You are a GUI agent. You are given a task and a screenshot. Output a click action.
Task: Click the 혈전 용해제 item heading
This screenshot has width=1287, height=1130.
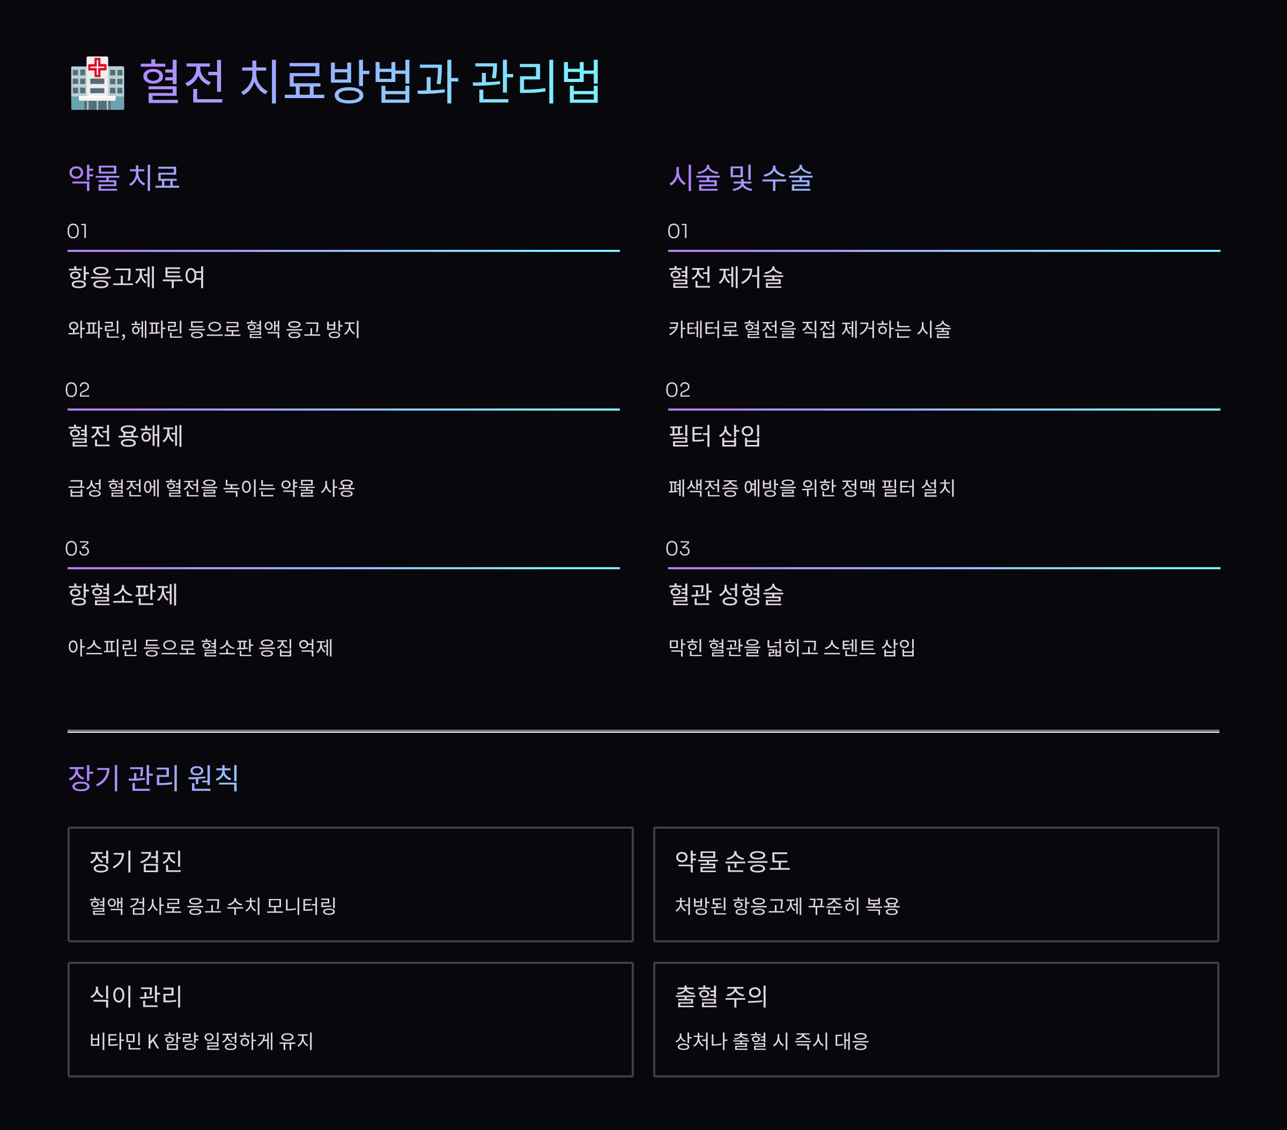125,436
